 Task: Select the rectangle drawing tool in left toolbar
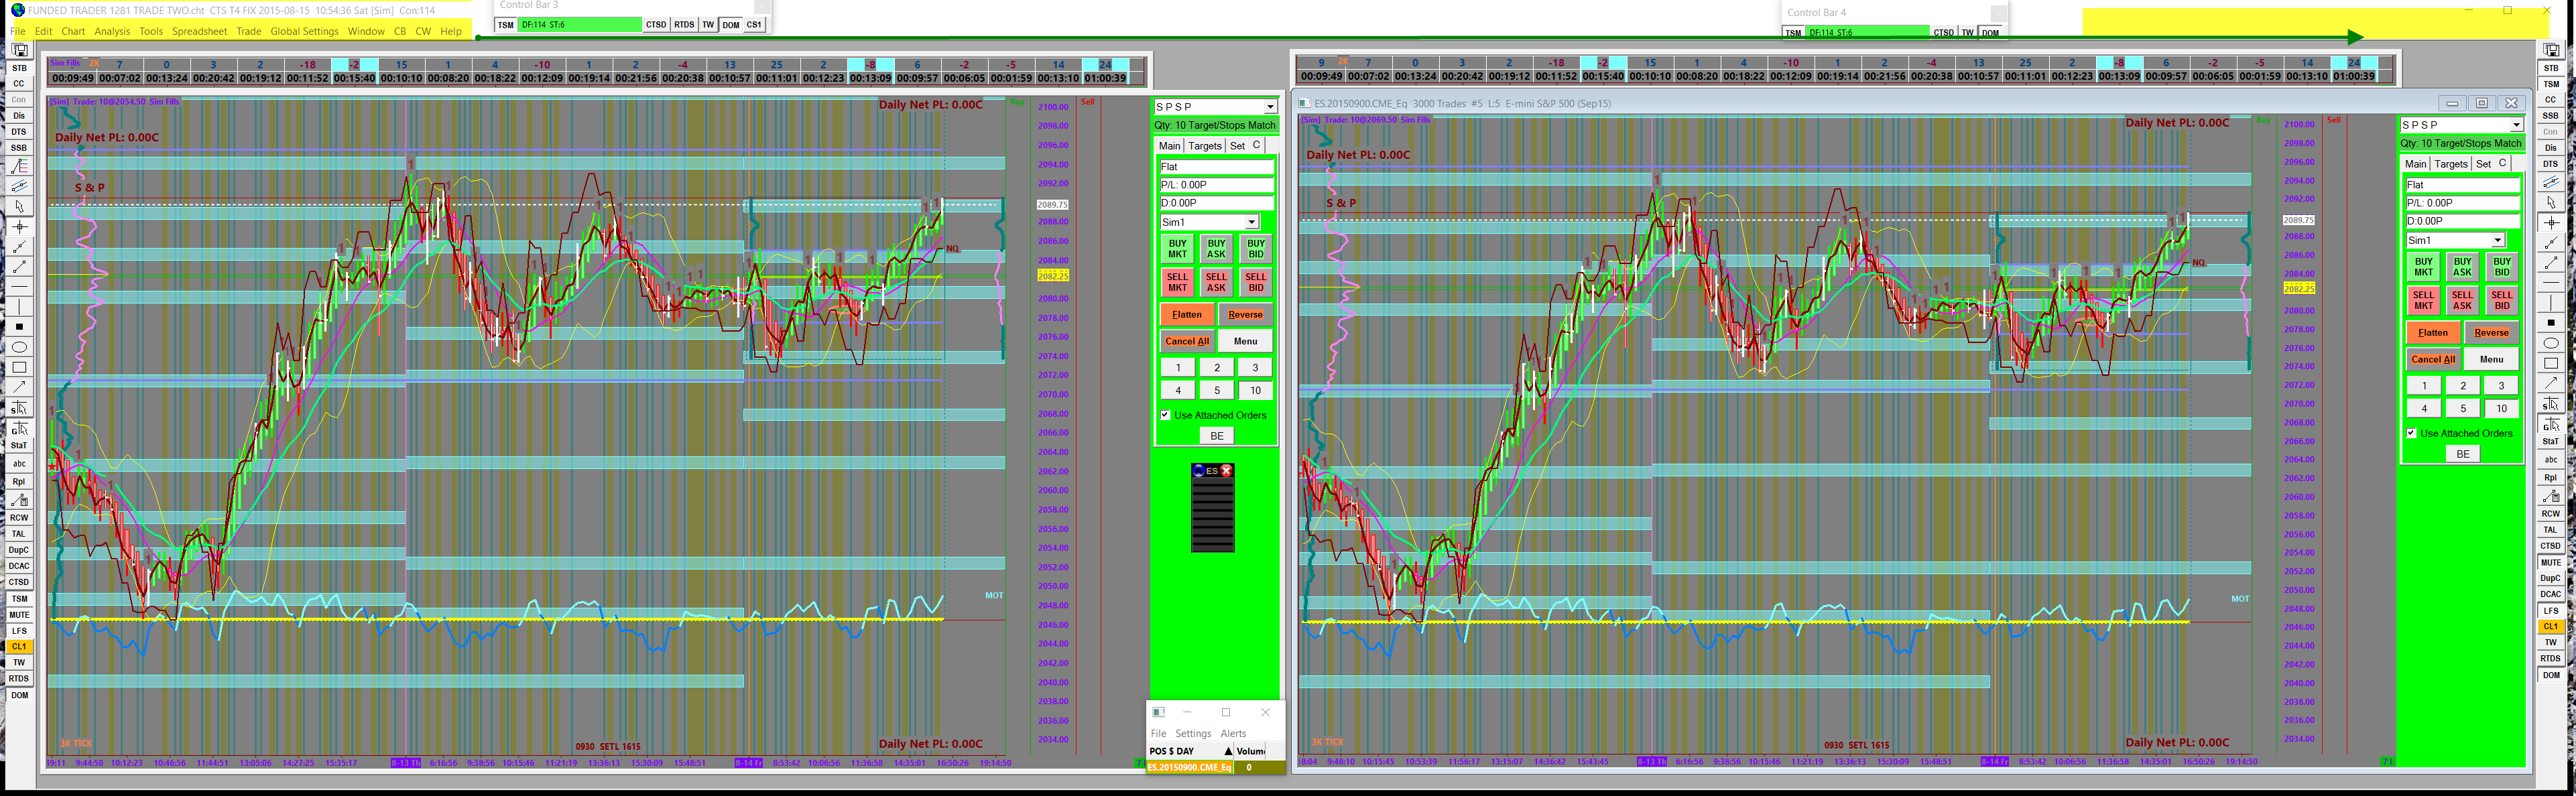coord(19,367)
